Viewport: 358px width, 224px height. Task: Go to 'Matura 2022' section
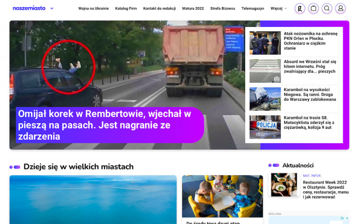193,8
